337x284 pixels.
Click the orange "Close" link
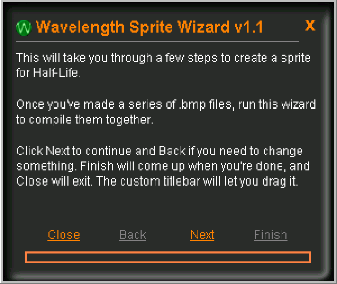coord(64,235)
